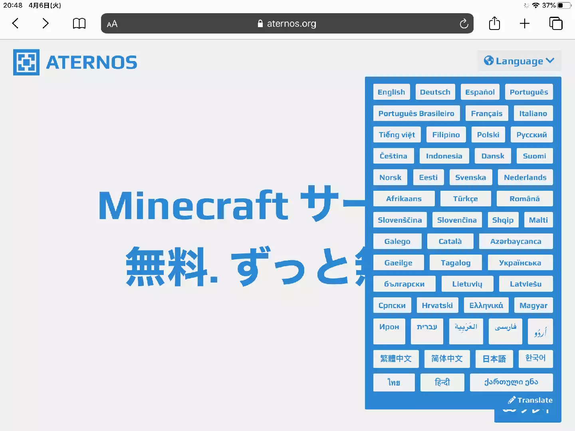Image resolution: width=575 pixels, height=431 pixels.
Task: Select Gaeilge option
Action: (399, 263)
